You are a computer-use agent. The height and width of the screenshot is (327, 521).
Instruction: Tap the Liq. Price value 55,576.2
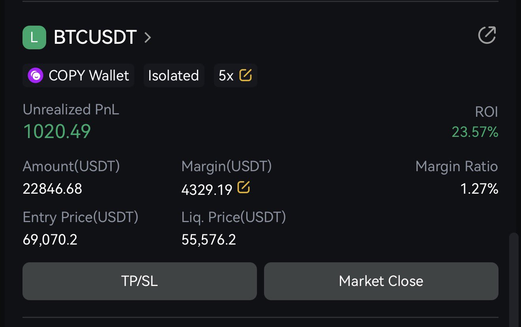[x=209, y=239]
